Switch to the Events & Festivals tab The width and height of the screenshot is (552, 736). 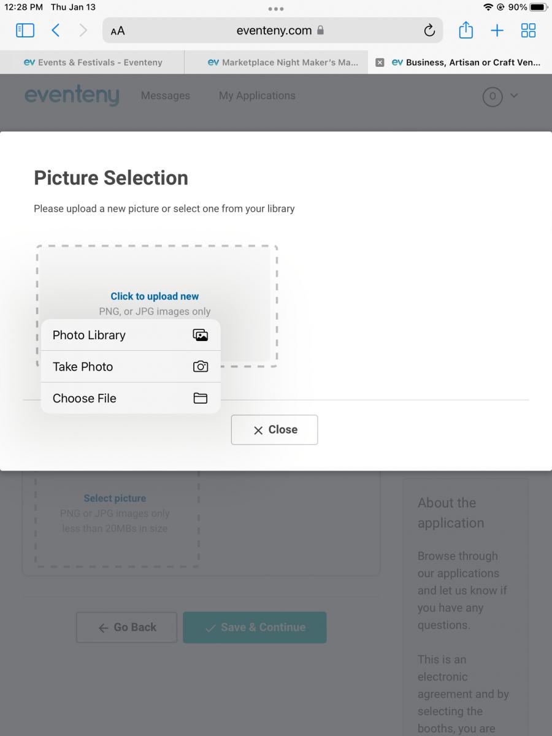pyautogui.click(x=92, y=62)
